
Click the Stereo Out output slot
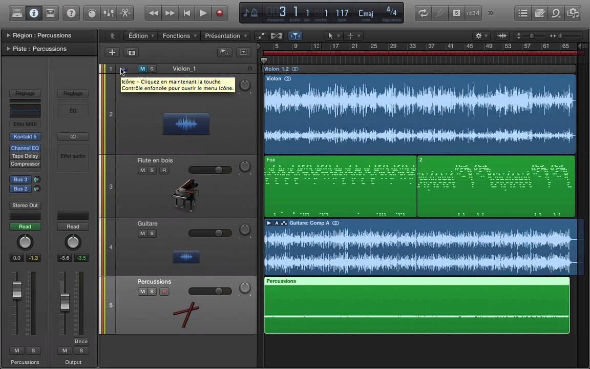pyautogui.click(x=25, y=205)
